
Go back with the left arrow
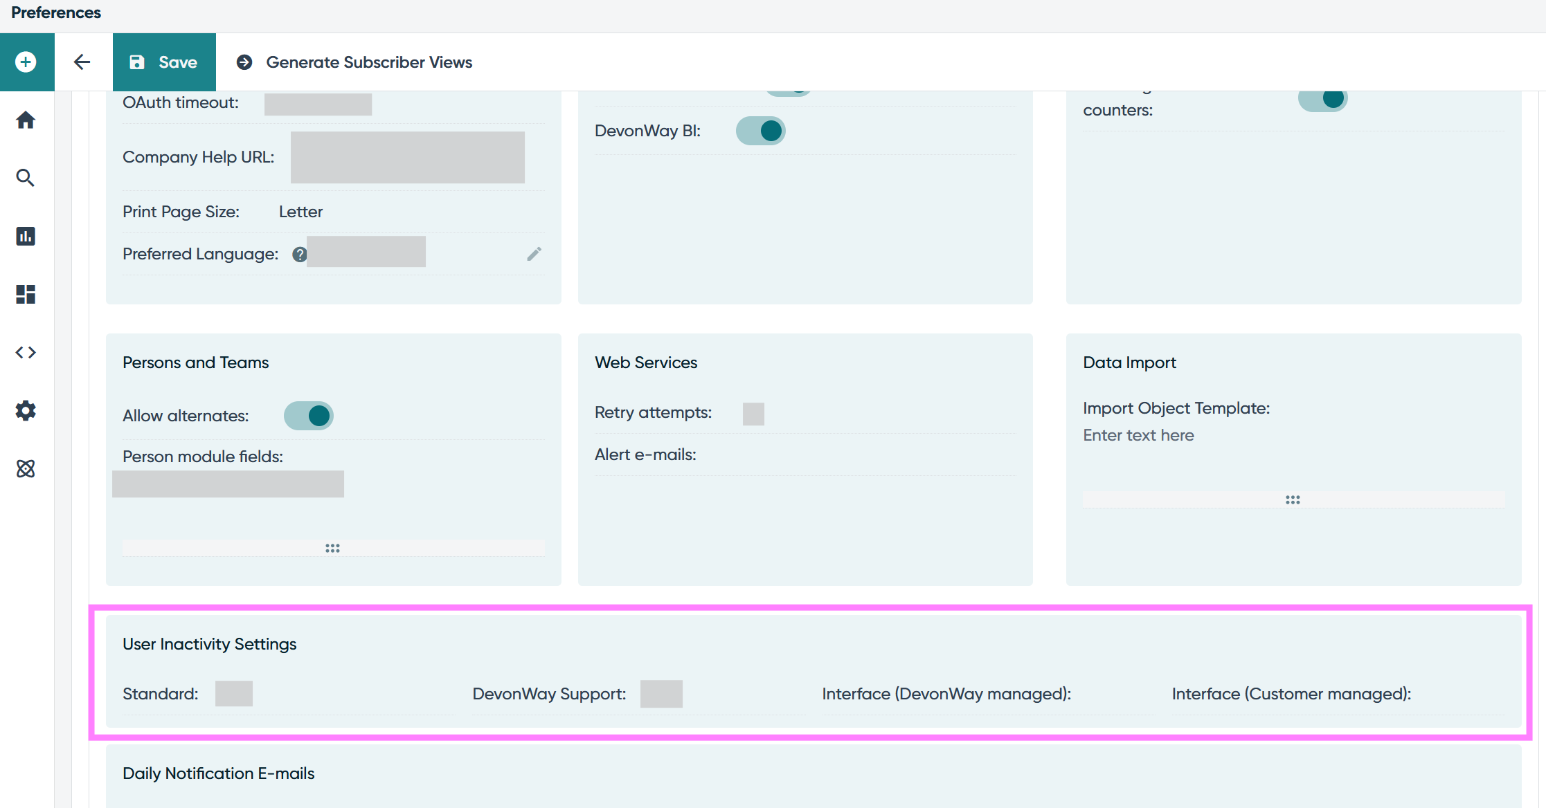click(82, 62)
